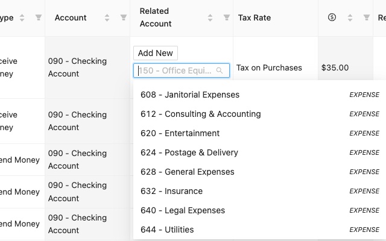
Task: Open filter for the amount column
Action: click(367, 17)
